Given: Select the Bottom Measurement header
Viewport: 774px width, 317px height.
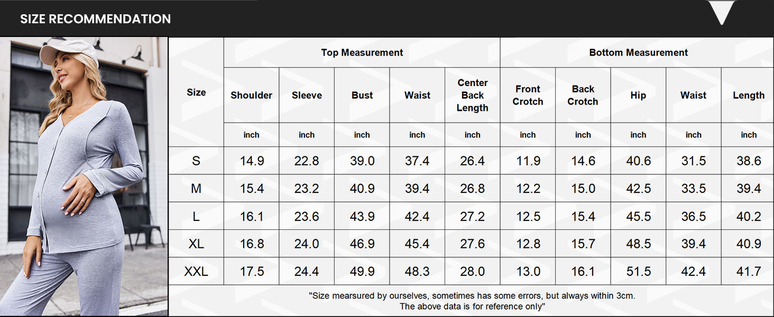Looking at the screenshot, I should (638, 52).
